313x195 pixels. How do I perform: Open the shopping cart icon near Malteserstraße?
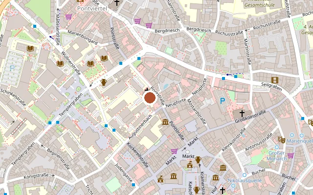pos(68,17)
